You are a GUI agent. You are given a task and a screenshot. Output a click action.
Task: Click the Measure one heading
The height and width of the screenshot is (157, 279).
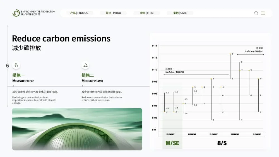(23, 81)
